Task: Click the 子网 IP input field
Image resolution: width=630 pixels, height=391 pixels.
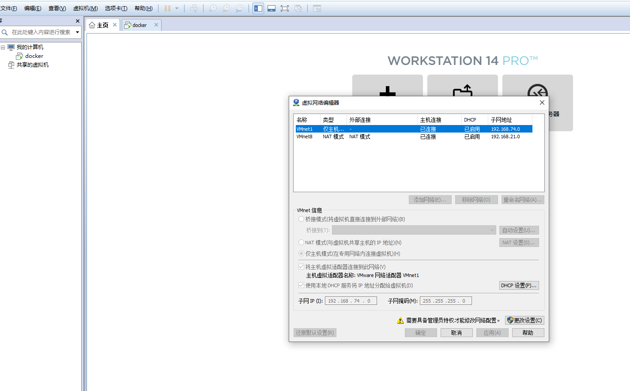Action: (x=351, y=301)
